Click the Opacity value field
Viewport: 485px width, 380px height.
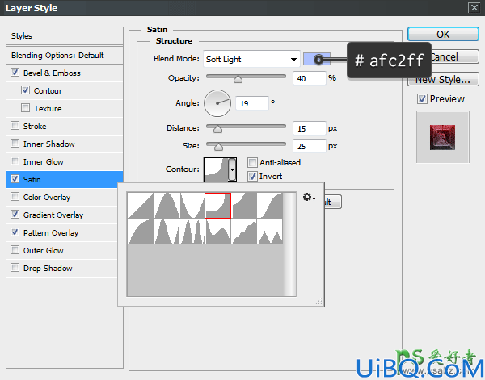310,78
